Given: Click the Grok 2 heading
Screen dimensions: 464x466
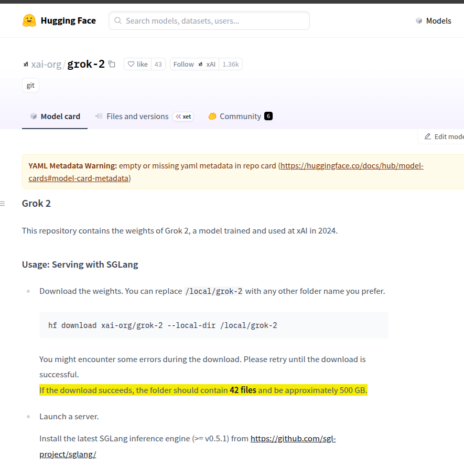Looking at the screenshot, I should [x=36, y=204].
